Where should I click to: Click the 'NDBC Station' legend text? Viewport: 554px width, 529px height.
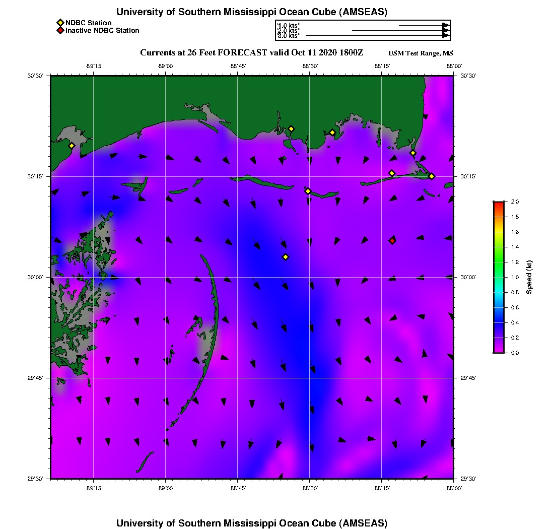(89, 23)
